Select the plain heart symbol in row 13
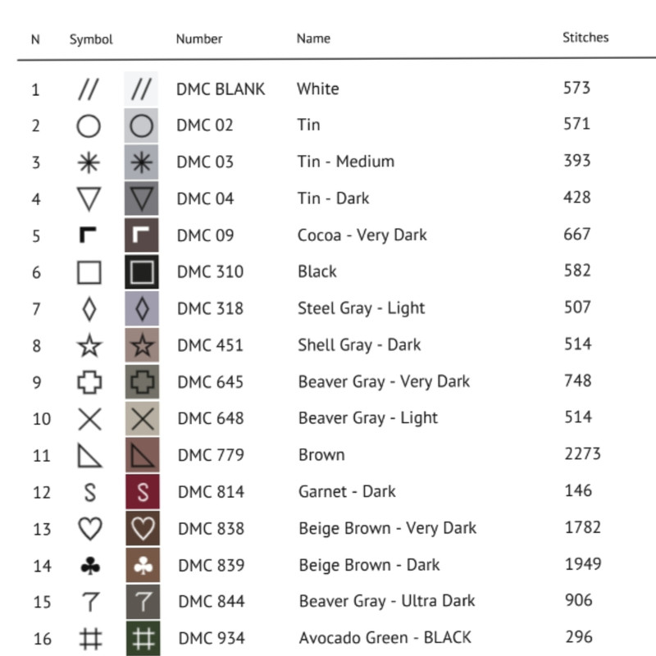This screenshot has width=656, height=656. [89, 529]
